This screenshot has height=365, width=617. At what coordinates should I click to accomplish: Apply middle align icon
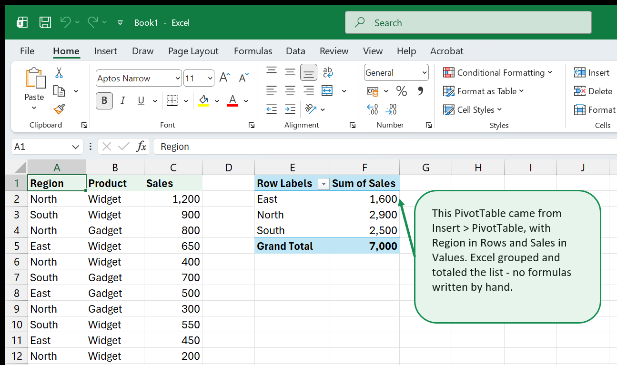[290, 72]
